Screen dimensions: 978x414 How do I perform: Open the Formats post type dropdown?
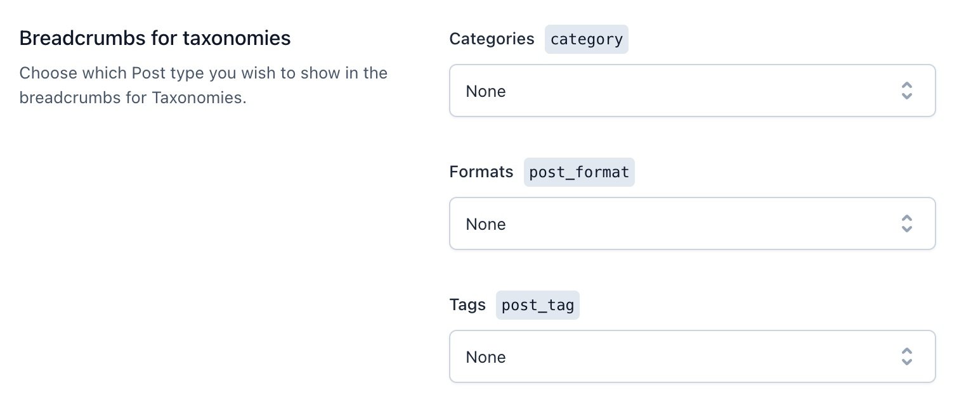coord(692,223)
